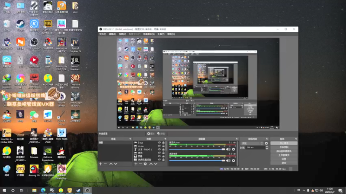Toggle visibility of video capture device source
346x194 pixels.
pyautogui.click(x=159, y=160)
